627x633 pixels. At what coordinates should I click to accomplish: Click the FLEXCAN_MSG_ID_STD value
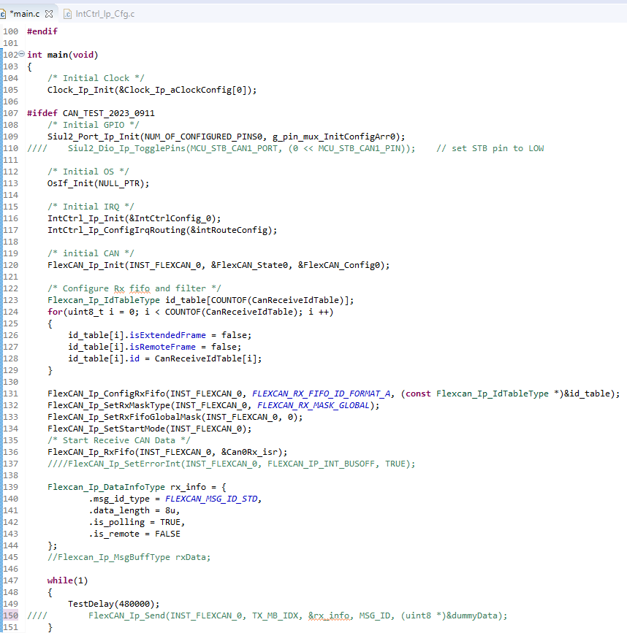pos(211,499)
